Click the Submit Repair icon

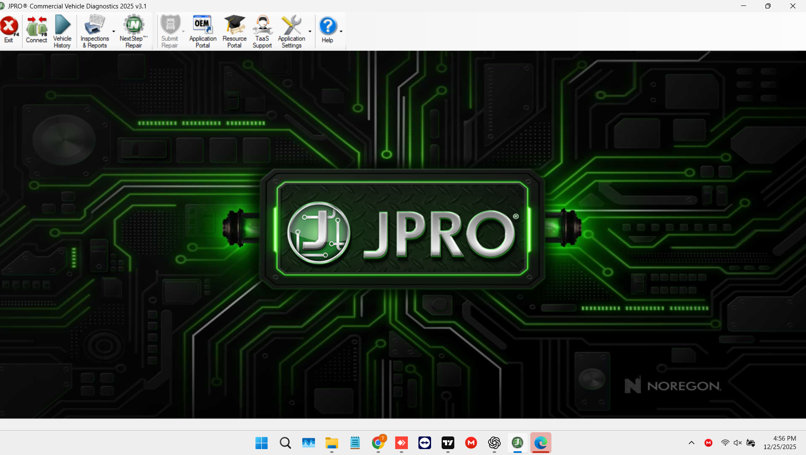[x=171, y=30]
